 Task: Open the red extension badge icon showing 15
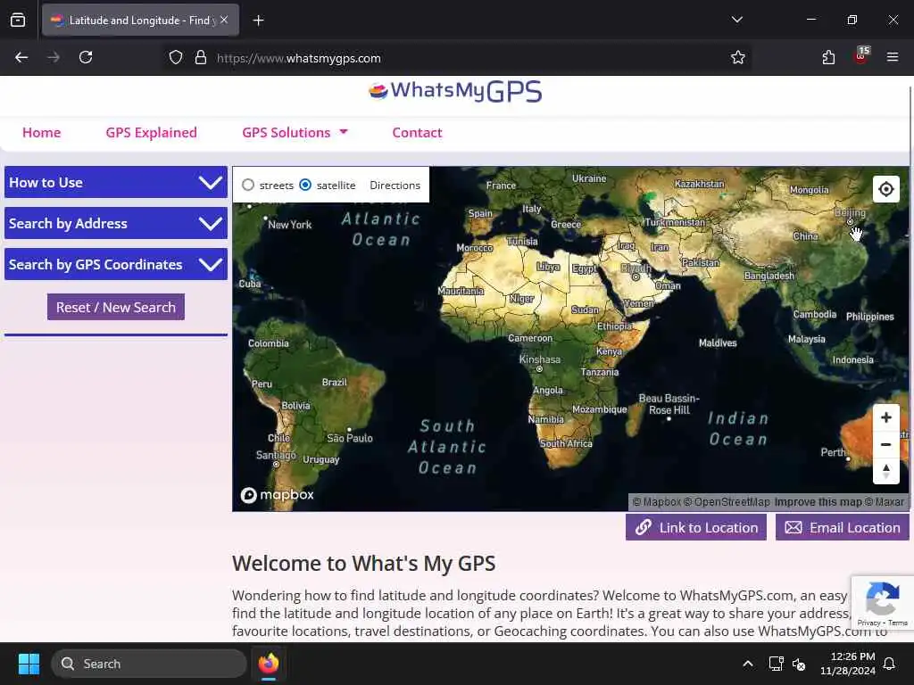[x=861, y=56]
